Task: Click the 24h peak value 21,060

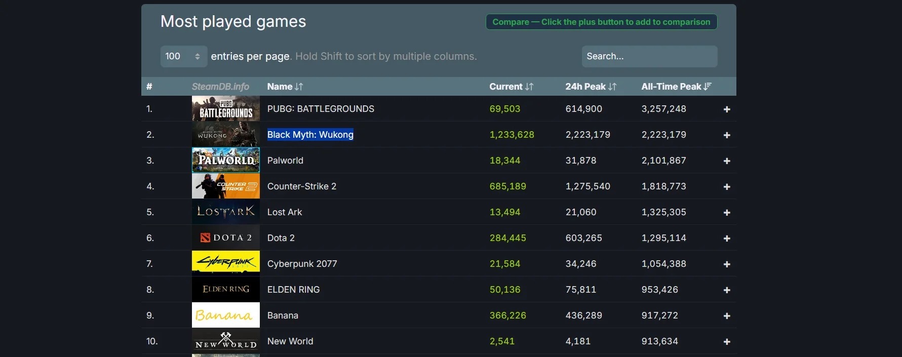Action: (581, 212)
